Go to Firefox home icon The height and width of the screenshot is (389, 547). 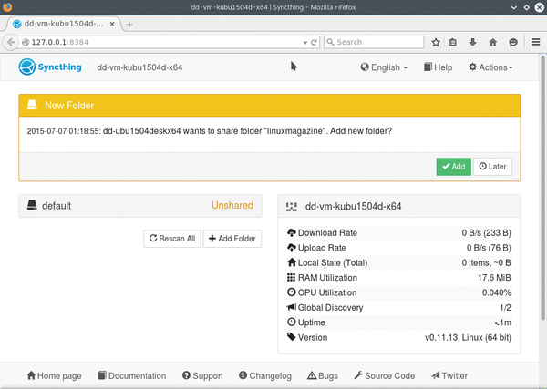point(493,42)
